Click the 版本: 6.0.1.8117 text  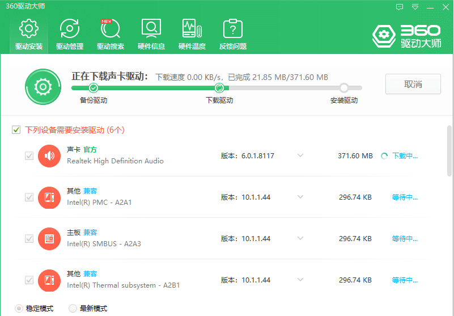coord(248,156)
